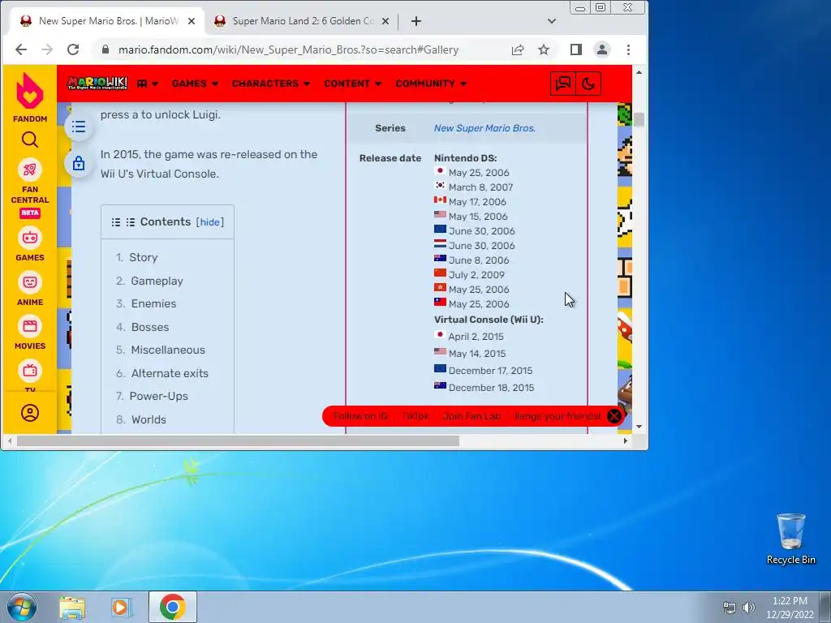Screen dimensions: 831x623
Task: Click the horizontal scrollbar thumb
Action: point(238,440)
